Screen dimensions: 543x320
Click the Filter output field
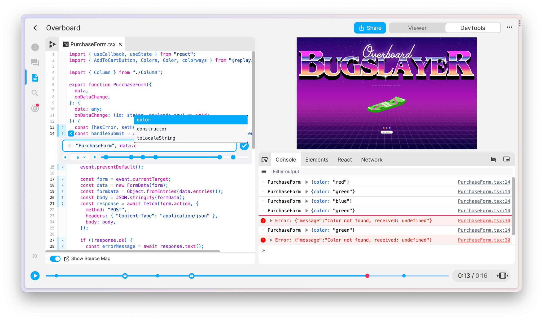(392, 171)
